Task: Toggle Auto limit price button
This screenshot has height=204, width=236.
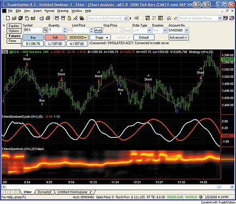Action: coord(98,30)
